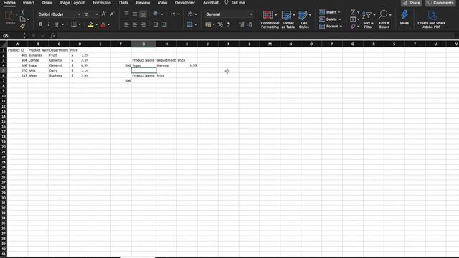Viewport: 459px width, 258px height.
Task: Center text horizontally in cell
Action: [135, 24]
